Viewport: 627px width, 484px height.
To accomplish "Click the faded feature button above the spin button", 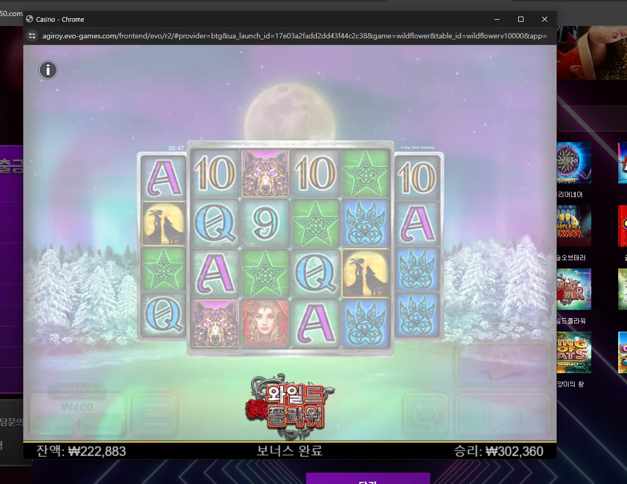I will point(502,364).
